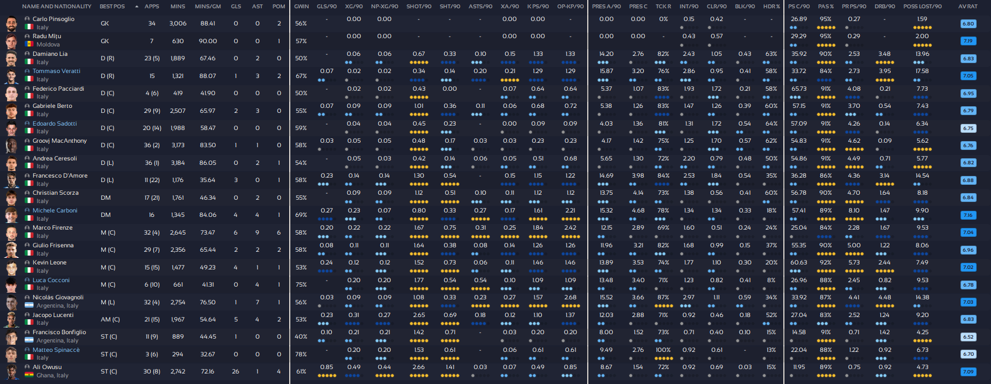Click Francesco D'Amore's D (L) position cell

[x=107, y=180]
